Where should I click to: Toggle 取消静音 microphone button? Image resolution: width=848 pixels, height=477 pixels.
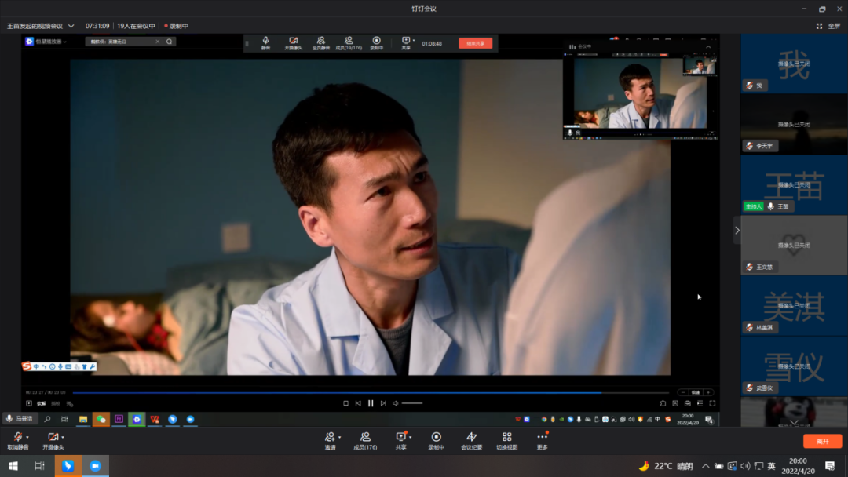pos(16,438)
